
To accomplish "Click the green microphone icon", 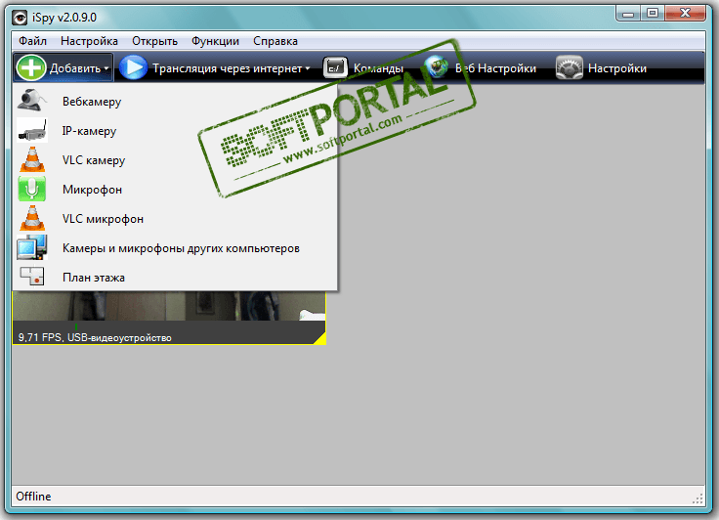I will tap(32, 189).
